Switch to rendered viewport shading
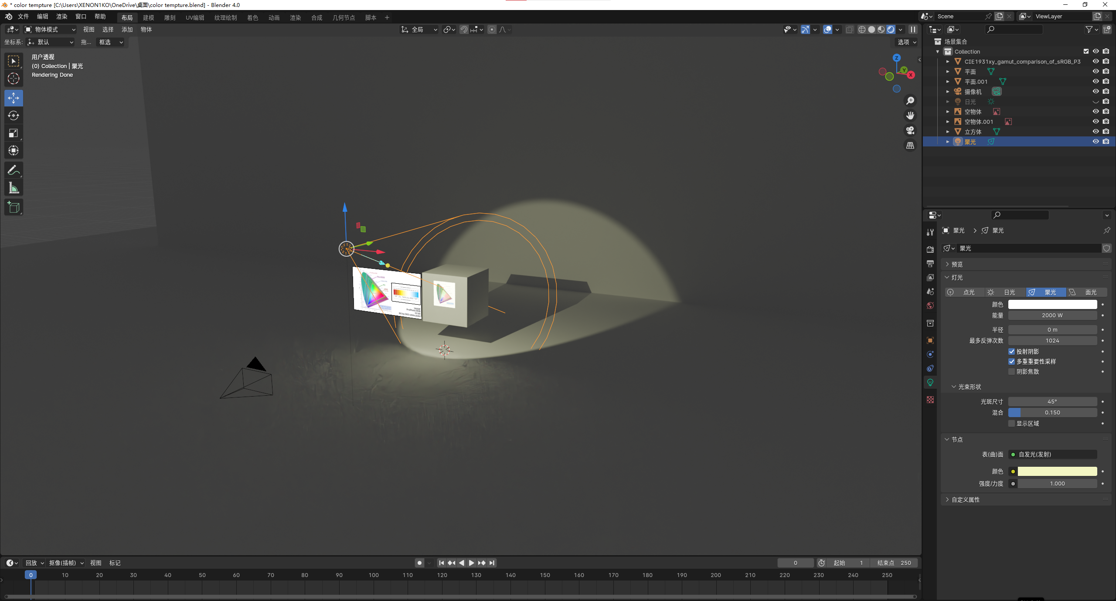 (891, 30)
